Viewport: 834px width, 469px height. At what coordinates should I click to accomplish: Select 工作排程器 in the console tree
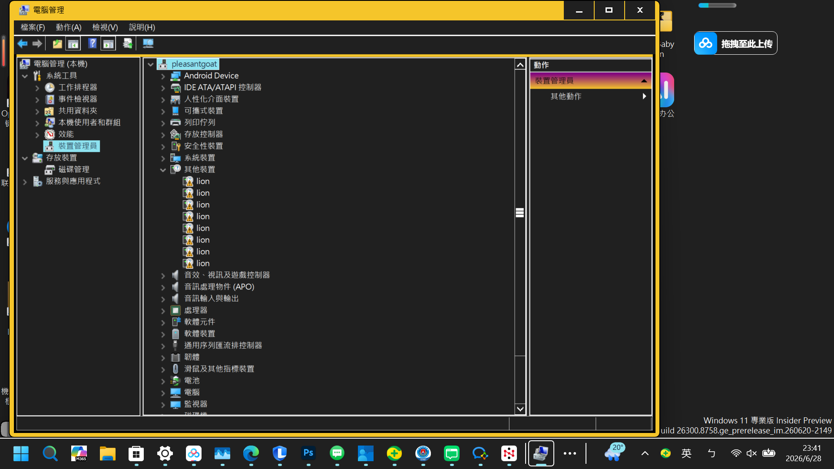click(x=78, y=87)
